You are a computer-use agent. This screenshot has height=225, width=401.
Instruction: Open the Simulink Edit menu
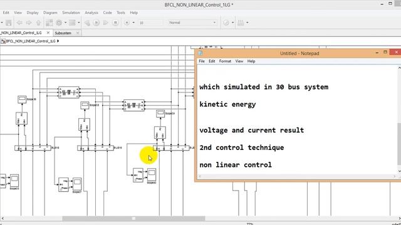tap(6, 12)
